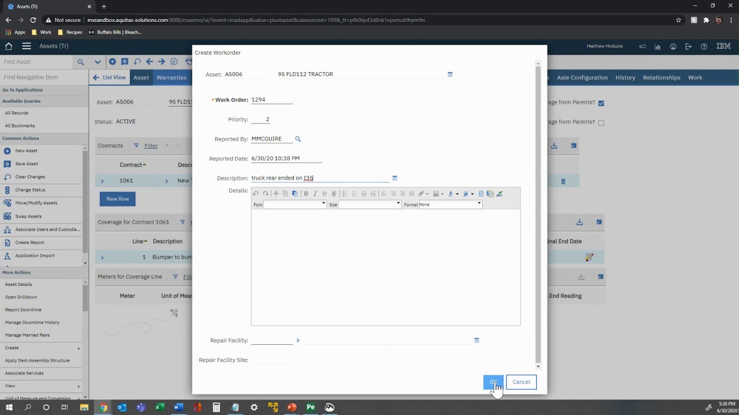The height and width of the screenshot is (415, 739).
Task: Expand the Find Asset search dropdown arrow
Action: click(98, 62)
